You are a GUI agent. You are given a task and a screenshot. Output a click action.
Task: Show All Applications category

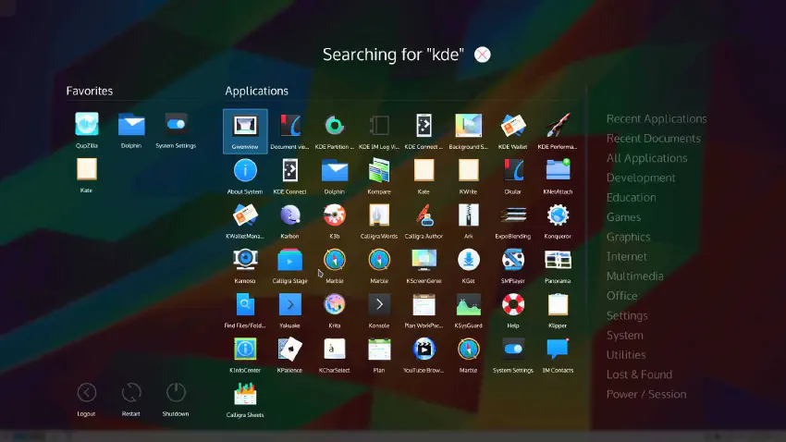pyautogui.click(x=646, y=158)
